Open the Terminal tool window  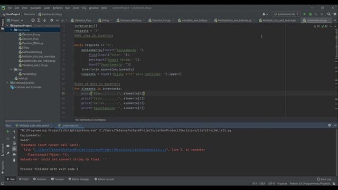click(x=58, y=179)
